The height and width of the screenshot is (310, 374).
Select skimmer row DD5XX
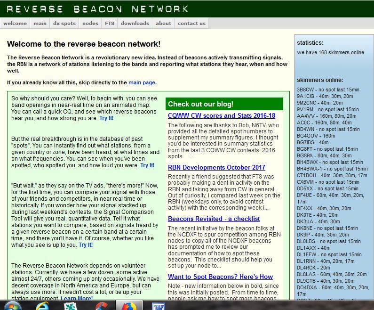click(x=327, y=188)
